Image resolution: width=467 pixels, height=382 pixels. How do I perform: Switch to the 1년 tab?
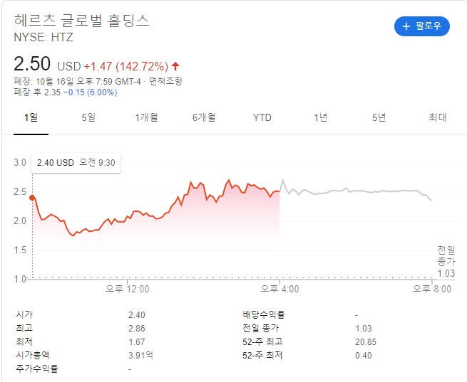point(321,117)
